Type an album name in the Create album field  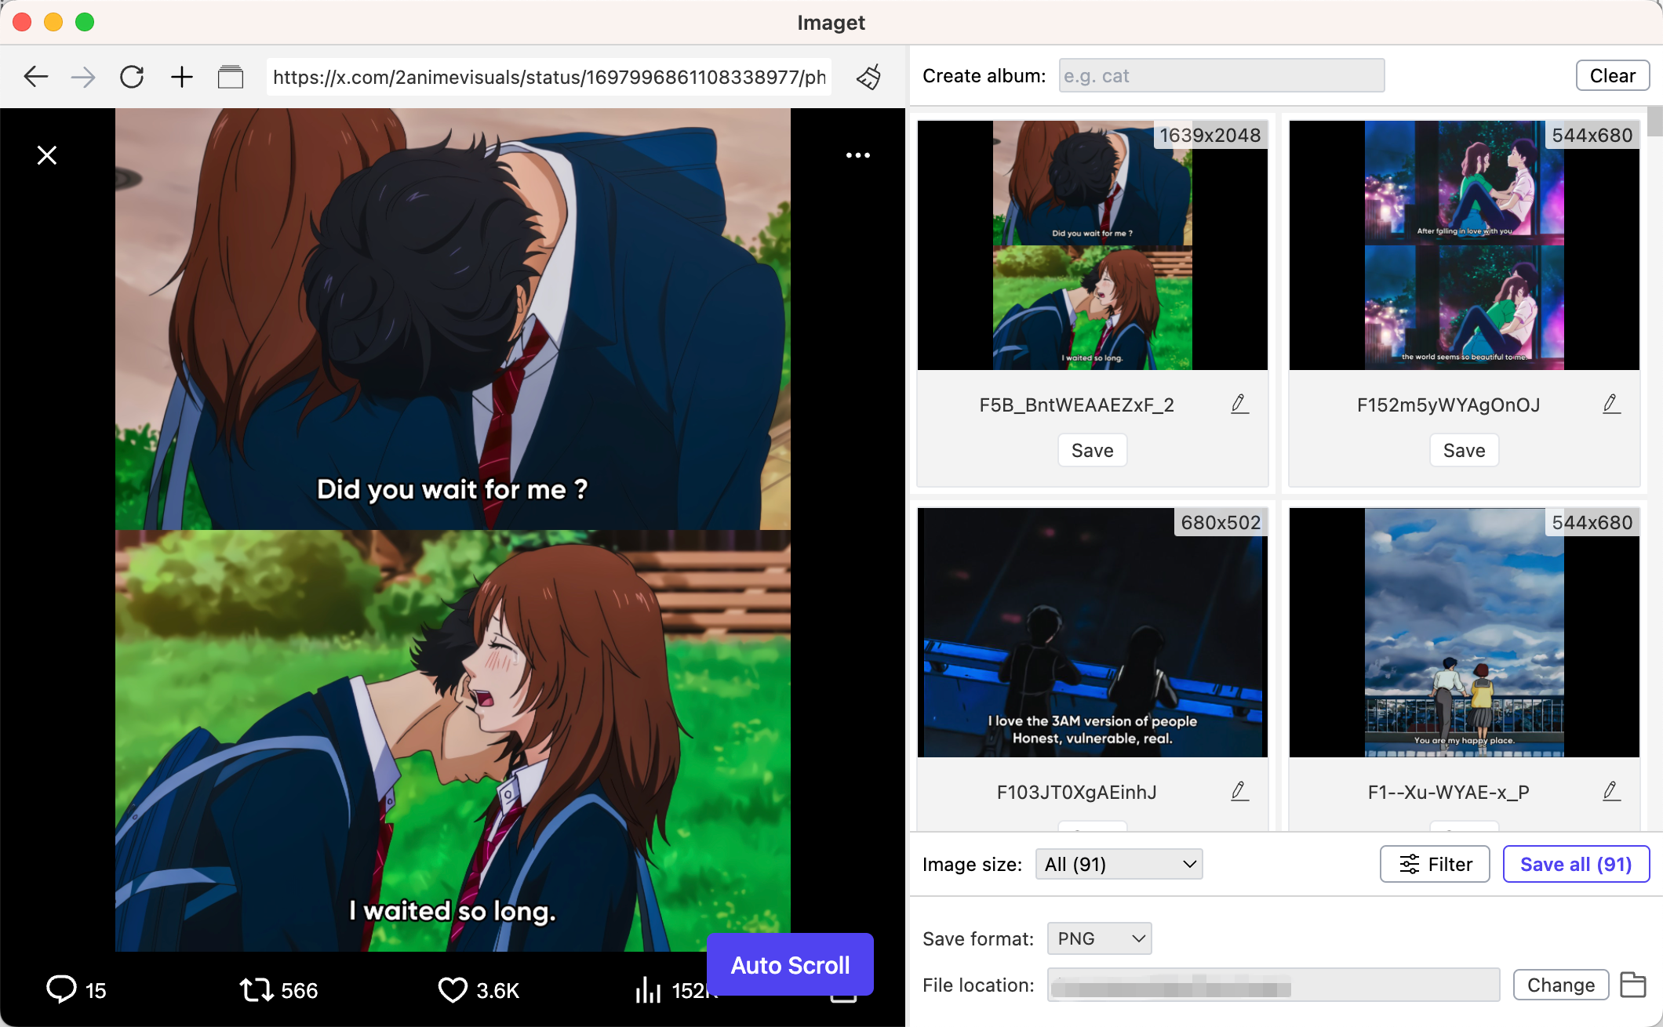coord(1221,75)
